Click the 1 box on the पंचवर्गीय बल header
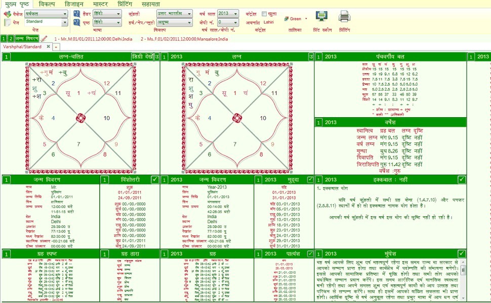 [318, 57]
